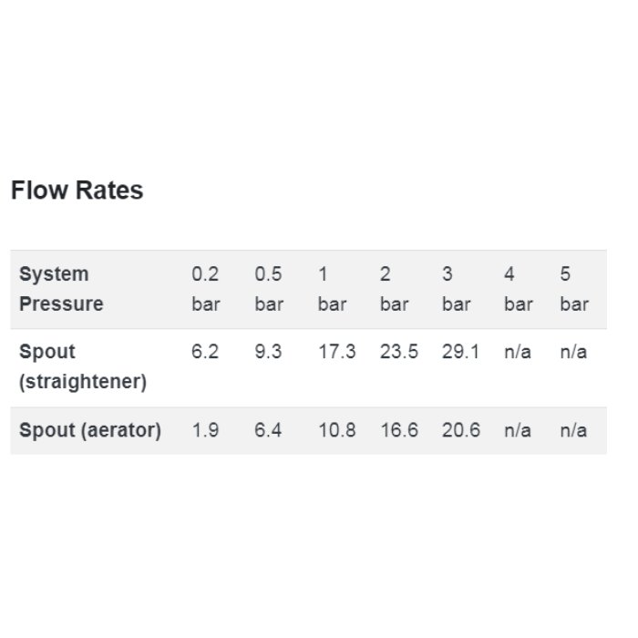Screen dimensions: 638x638
Task: Click the 2 bar column header
Action: click(x=395, y=289)
